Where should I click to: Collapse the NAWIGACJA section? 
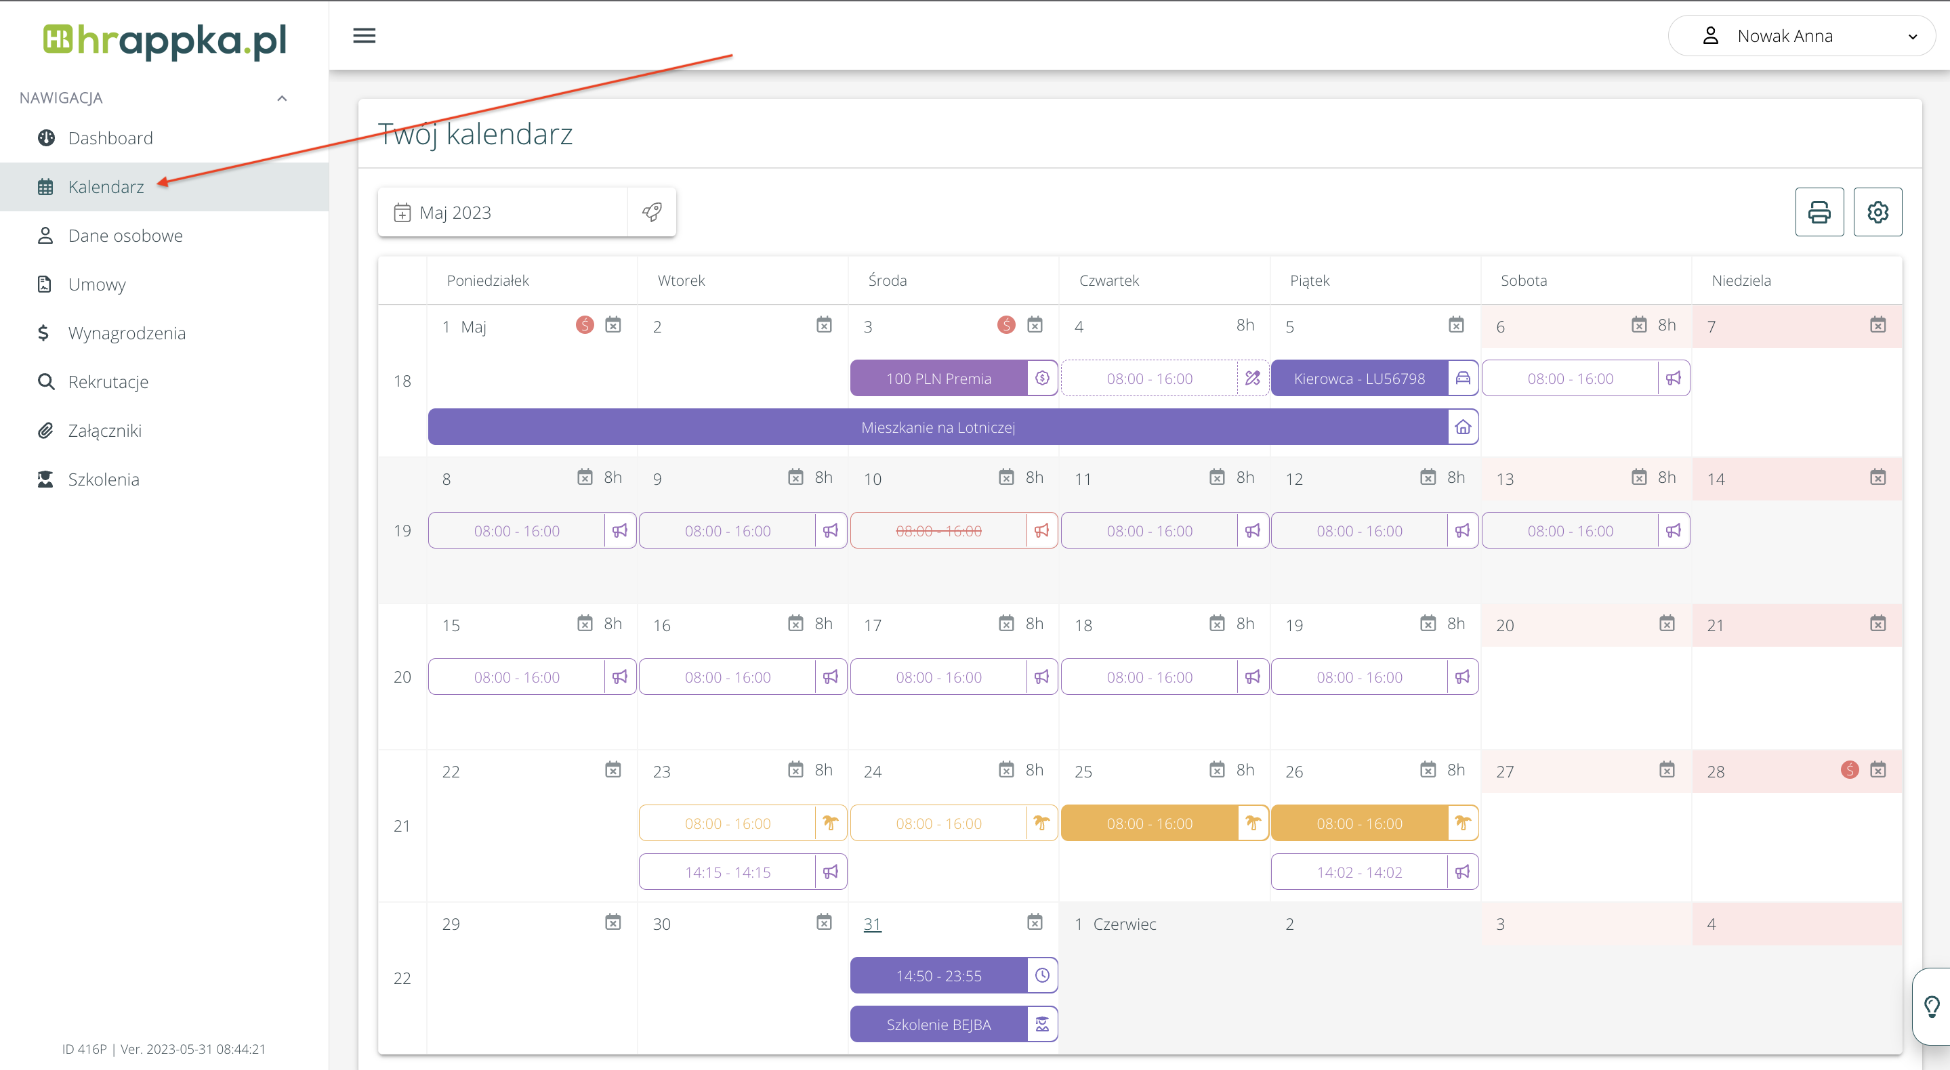coord(282,98)
